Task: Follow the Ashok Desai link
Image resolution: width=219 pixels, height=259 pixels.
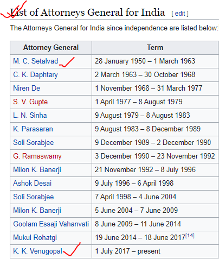Action: click(33, 183)
